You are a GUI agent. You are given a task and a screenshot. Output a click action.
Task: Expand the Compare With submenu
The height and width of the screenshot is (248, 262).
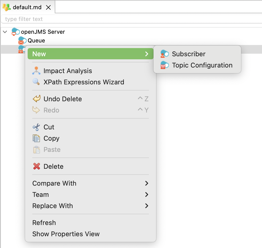(147, 183)
